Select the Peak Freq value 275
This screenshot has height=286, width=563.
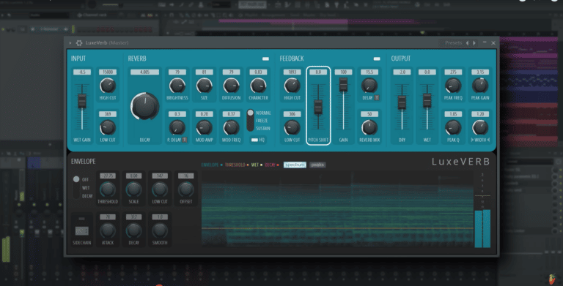[453, 72]
